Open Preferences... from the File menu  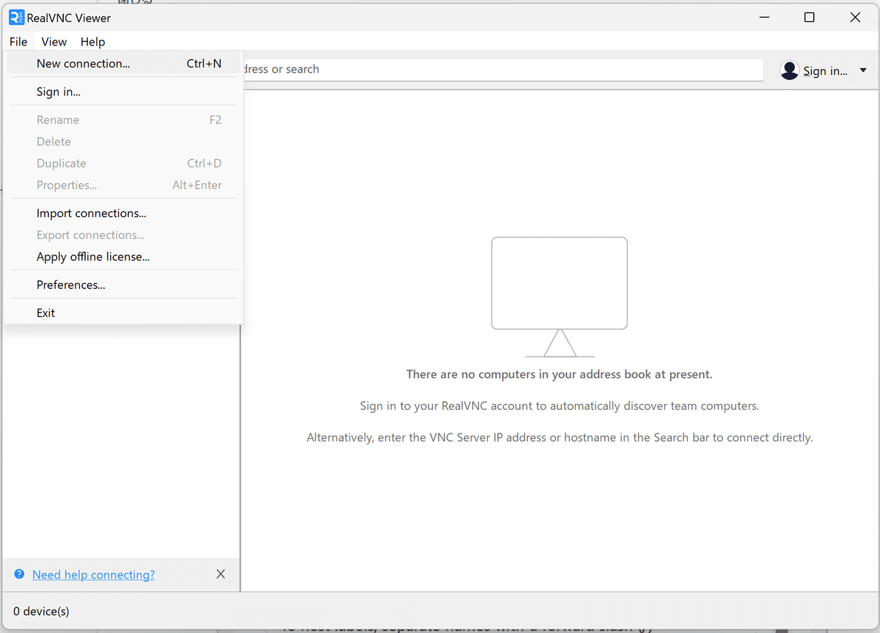pos(123,285)
